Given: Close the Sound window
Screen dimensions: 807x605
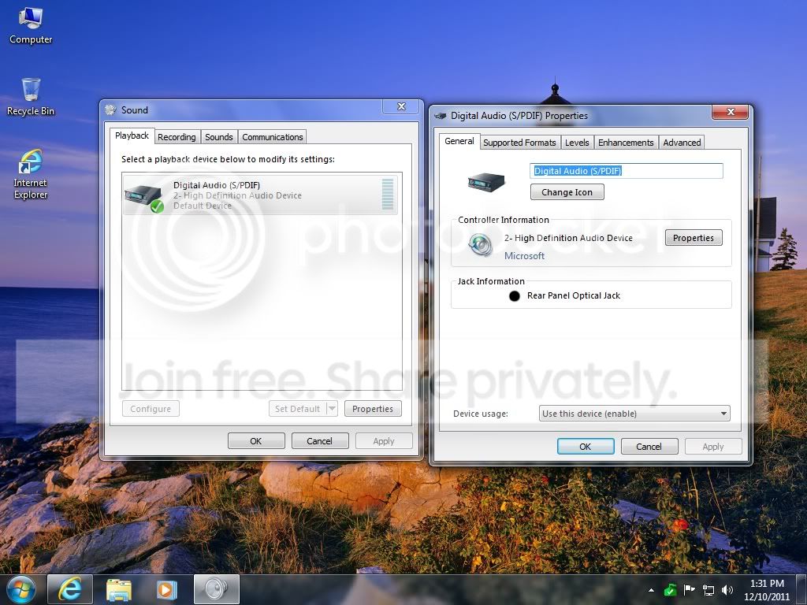Looking at the screenshot, I should click(x=401, y=106).
